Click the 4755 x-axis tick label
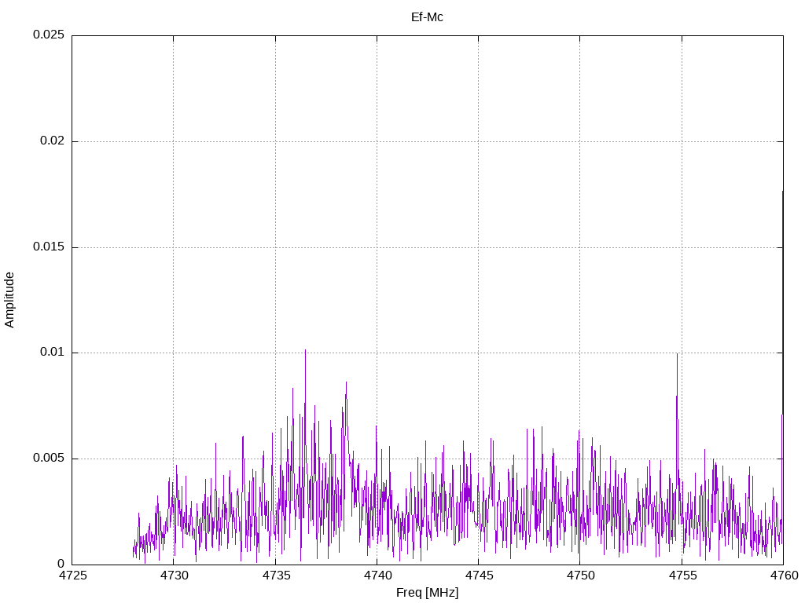The height and width of the screenshot is (603, 805). pos(682,576)
